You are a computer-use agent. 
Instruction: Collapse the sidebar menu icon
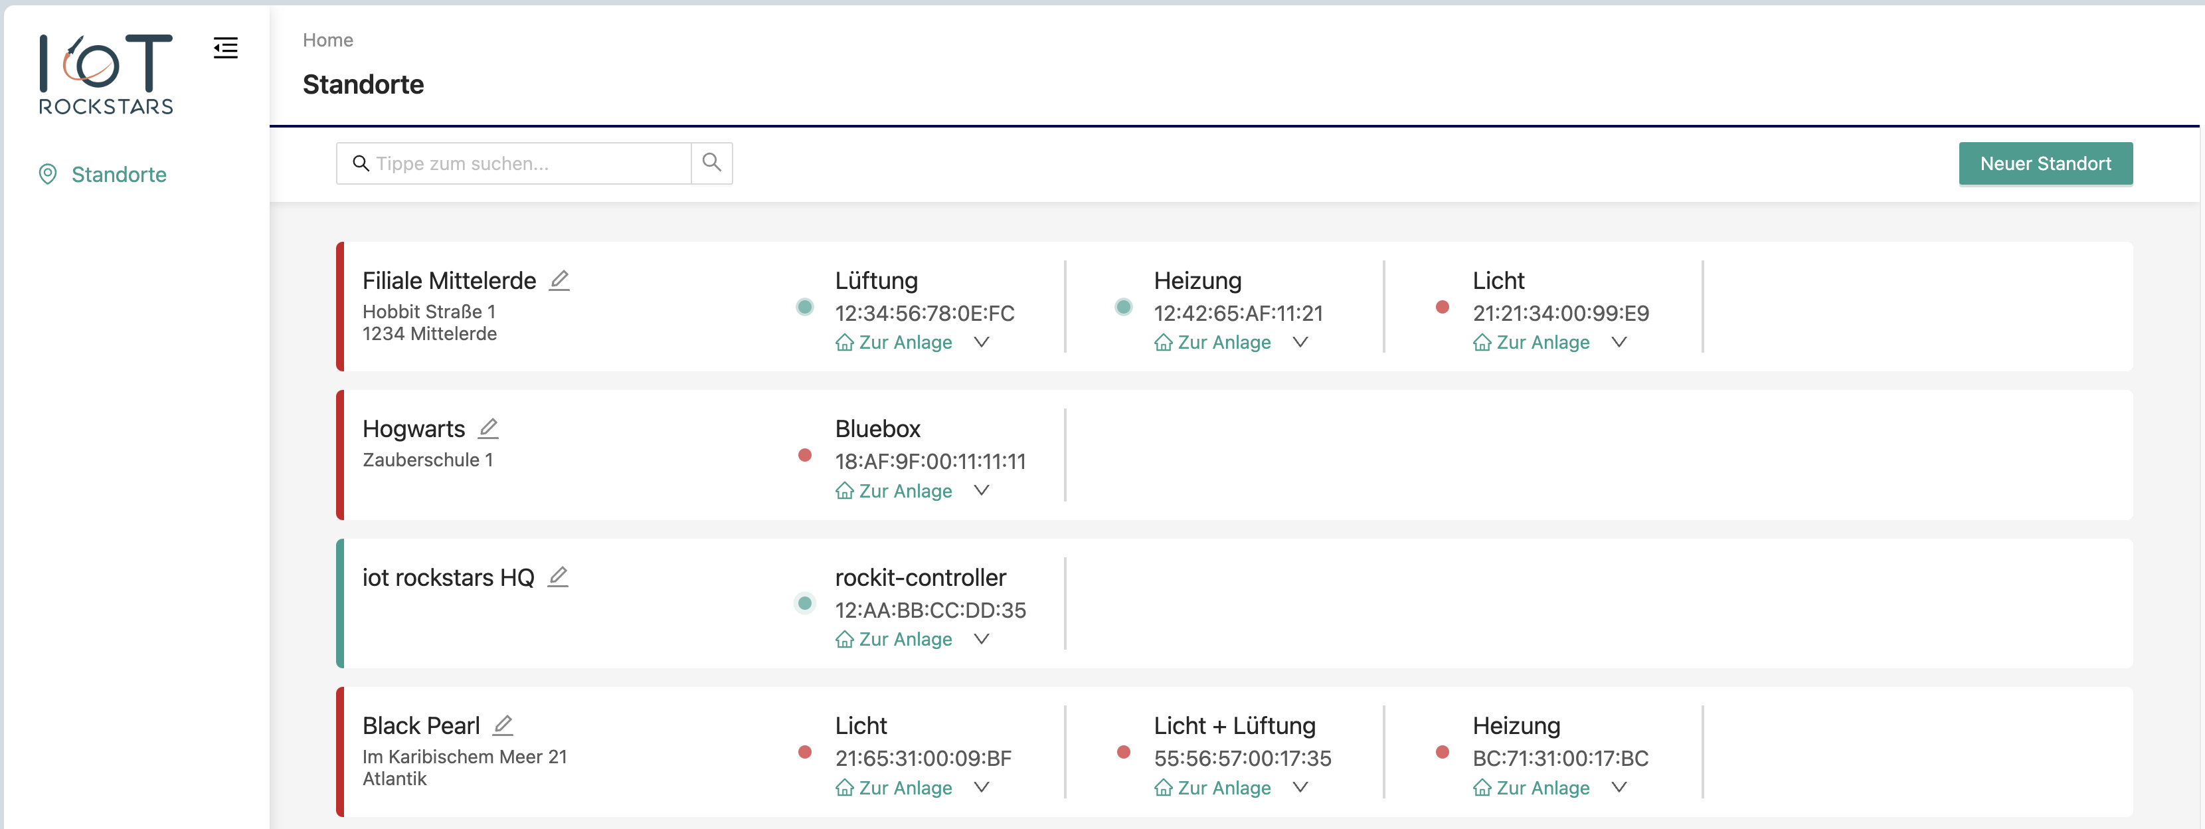pos(226,48)
